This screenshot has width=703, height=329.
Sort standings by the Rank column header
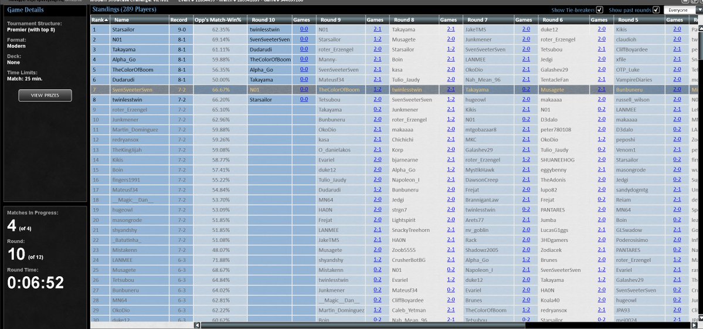(x=100, y=20)
